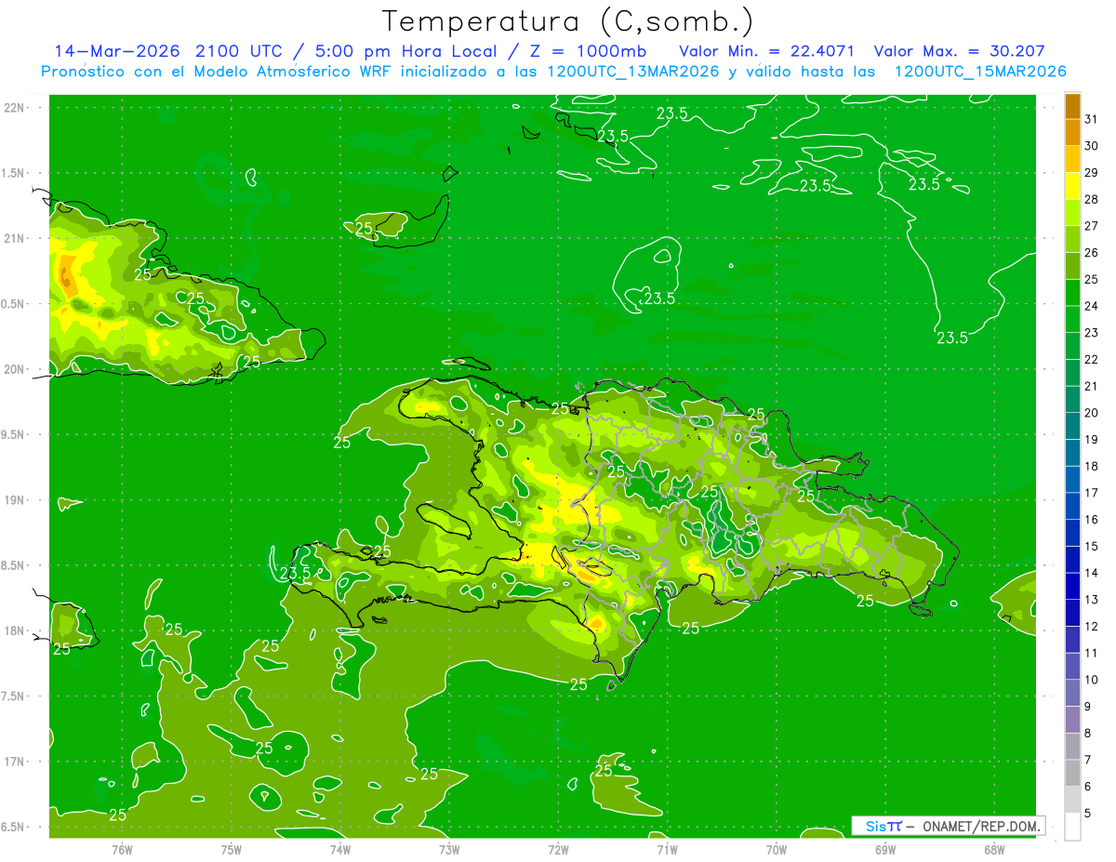Click the "71W" longitude axis label

(x=667, y=849)
